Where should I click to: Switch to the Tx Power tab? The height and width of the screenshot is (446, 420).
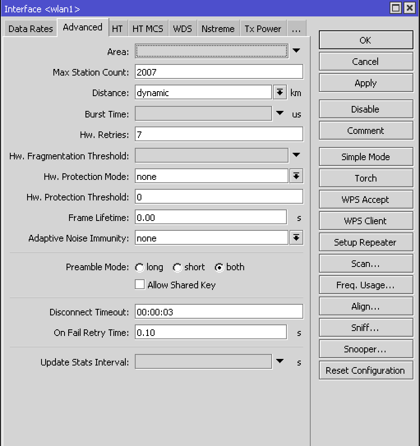coord(263,28)
